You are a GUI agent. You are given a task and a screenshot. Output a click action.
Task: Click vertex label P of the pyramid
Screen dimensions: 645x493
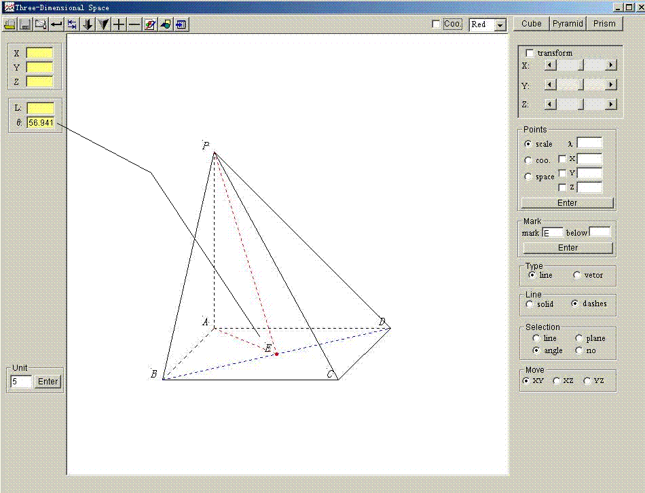coord(206,146)
